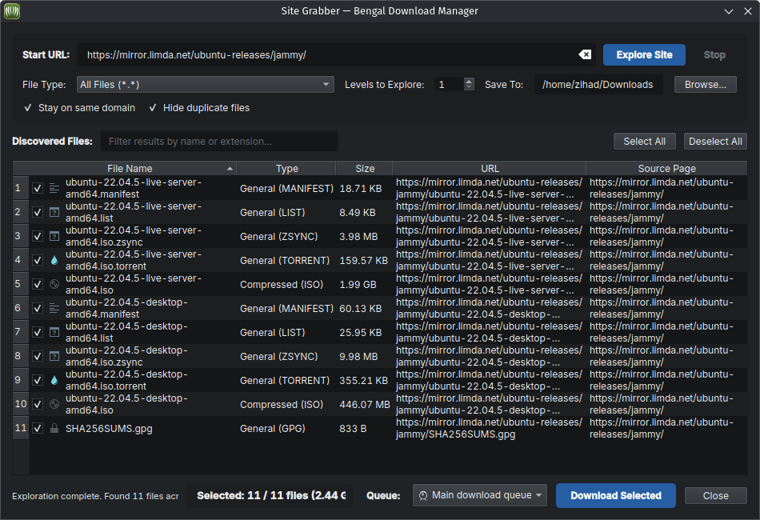This screenshot has width=760, height=520.
Task: Click the Bengal Download Manager app icon
Action: coord(12,11)
